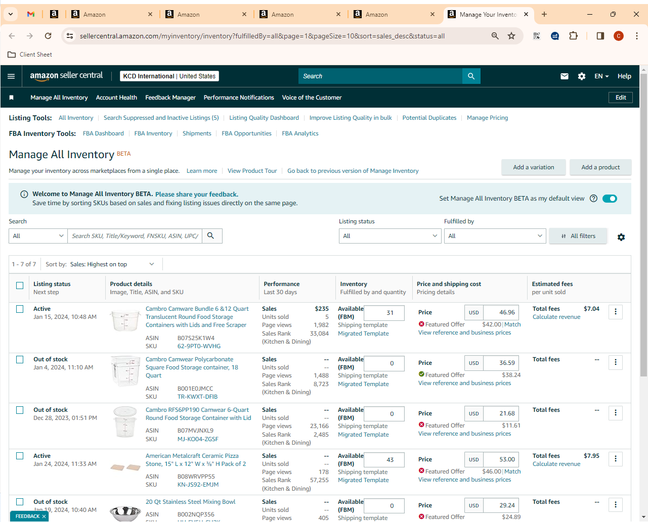This screenshot has width=648, height=522.
Task: Open Voice of the Customer navigation item
Action: pyautogui.click(x=312, y=98)
